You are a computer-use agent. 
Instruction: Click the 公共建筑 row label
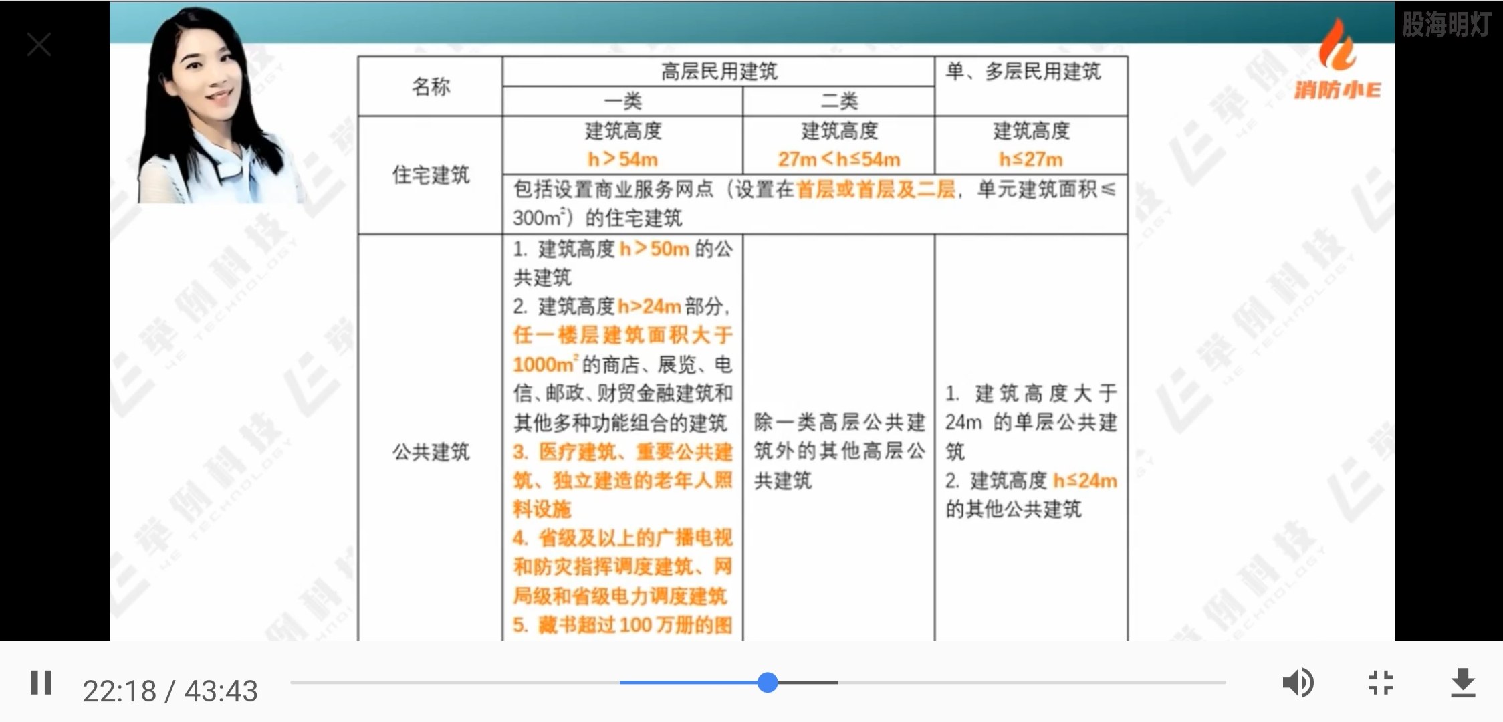[431, 452]
